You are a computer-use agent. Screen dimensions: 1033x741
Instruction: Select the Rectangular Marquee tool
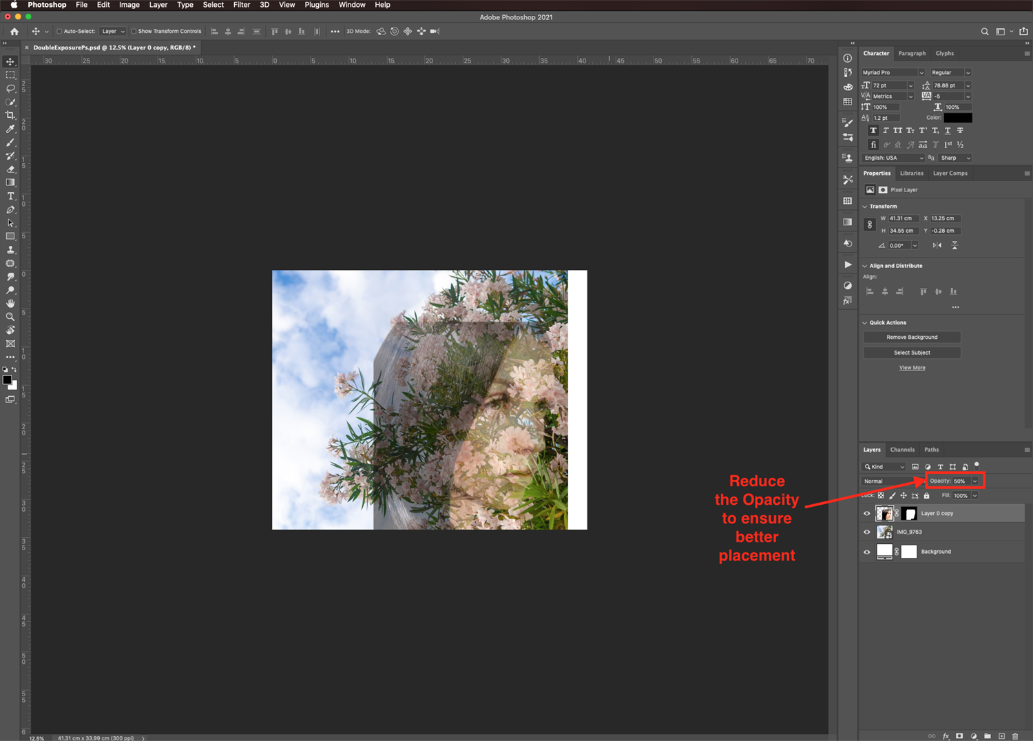[x=10, y=75]
